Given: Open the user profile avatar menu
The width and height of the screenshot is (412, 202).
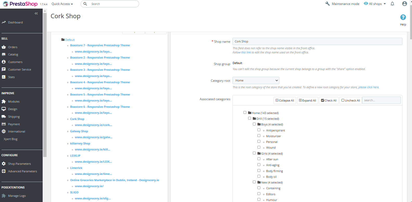Looking at the screenshot, I should (404, 4).
